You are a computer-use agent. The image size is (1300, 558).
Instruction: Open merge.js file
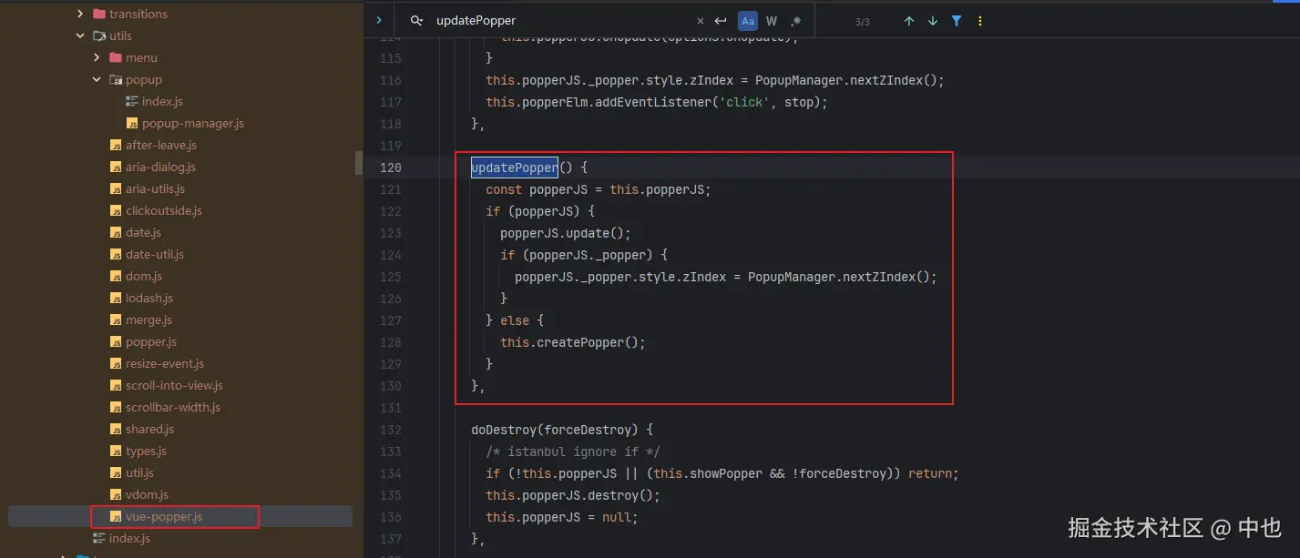[148, 320]
